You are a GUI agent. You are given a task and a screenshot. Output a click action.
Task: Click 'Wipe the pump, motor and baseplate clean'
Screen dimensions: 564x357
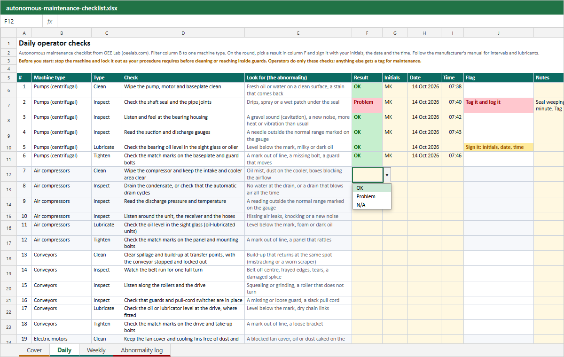(x=183, y=90)
